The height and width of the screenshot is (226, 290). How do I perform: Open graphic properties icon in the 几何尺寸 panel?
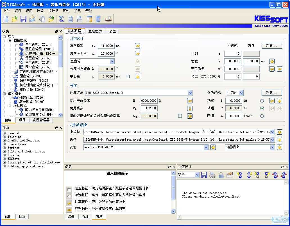(x=230, y=175)
